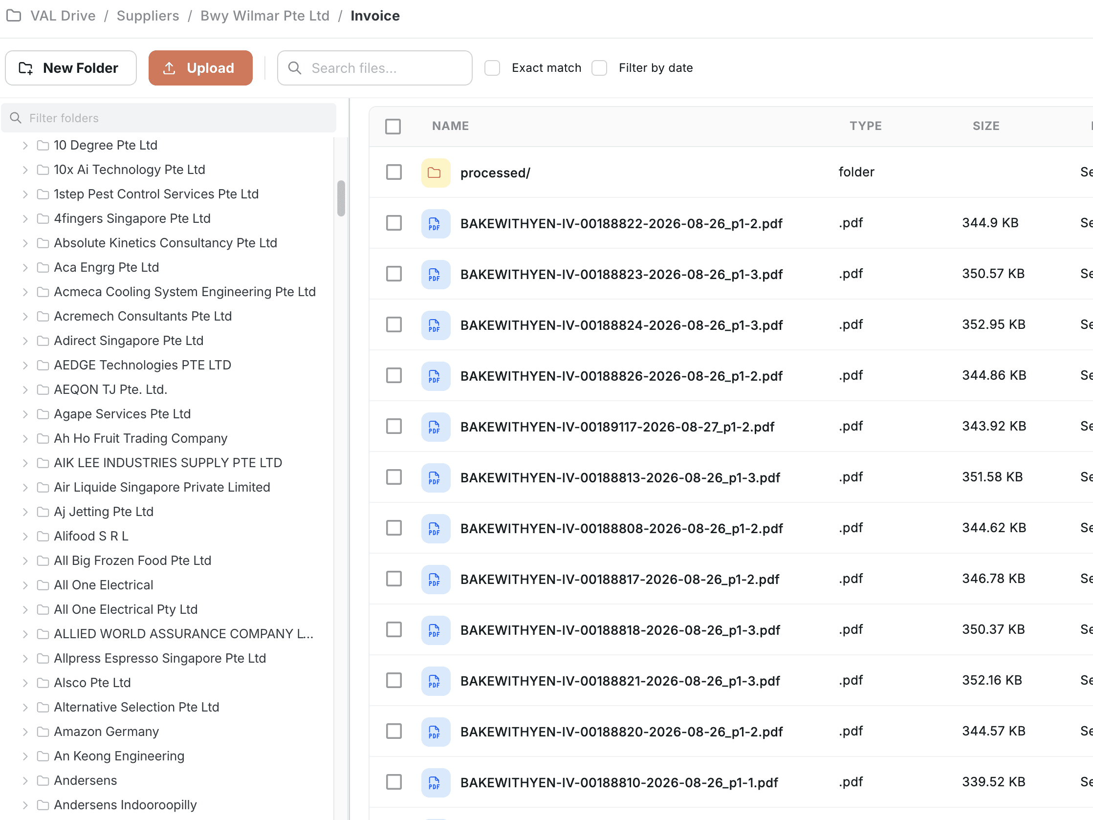This screenshot has height=820, width=1093.
Task: Select the Air Liquide Singapore Private Limited folder
Action: tap(162, 488)
